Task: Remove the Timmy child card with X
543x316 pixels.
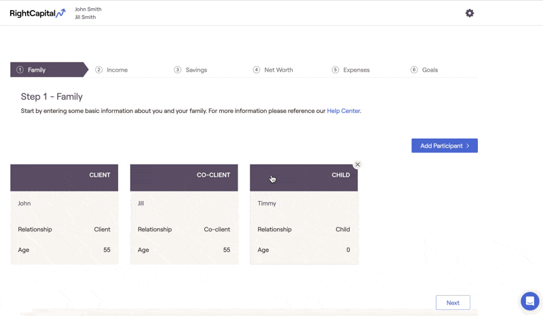Action: click(358, 164)
